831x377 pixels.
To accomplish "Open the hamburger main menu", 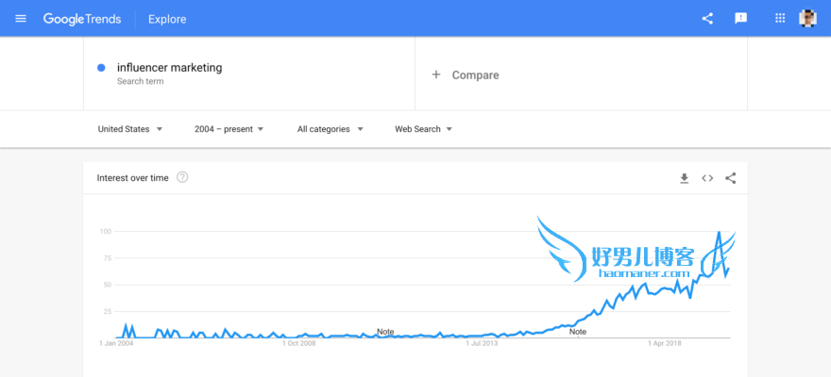I will pos(21,19).
